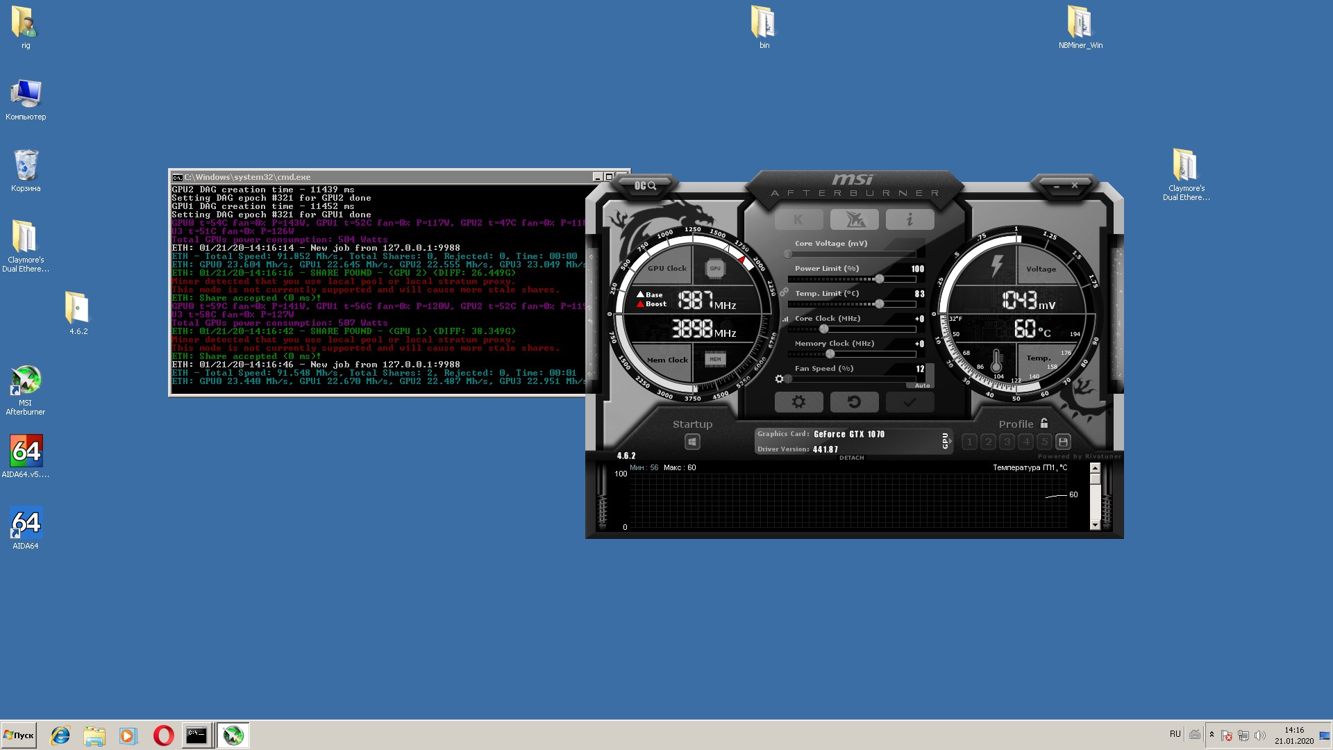1333x750 pixels.
Task: Select profile slot 2
Action: pos(988,442)
